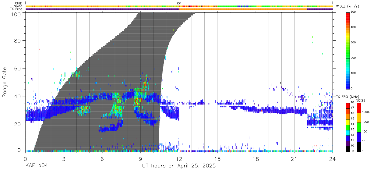Click the x-axis tick label 12
The width and height of the screenshot is (374, 172).
tap(179, 159)
